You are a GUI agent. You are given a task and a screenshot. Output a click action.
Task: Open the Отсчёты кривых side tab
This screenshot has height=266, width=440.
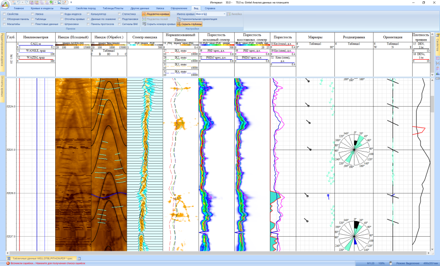tap(2, 89)
